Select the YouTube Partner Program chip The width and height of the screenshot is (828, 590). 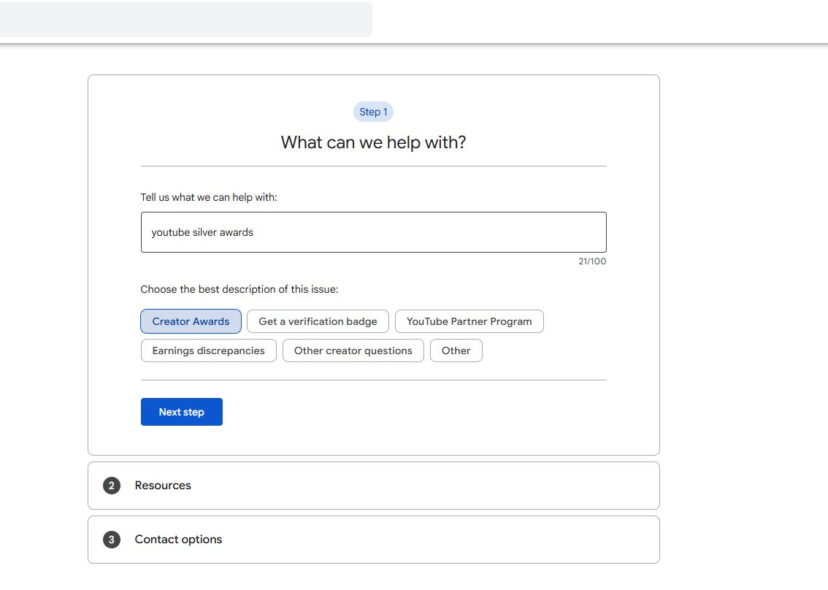pos(469,321)
